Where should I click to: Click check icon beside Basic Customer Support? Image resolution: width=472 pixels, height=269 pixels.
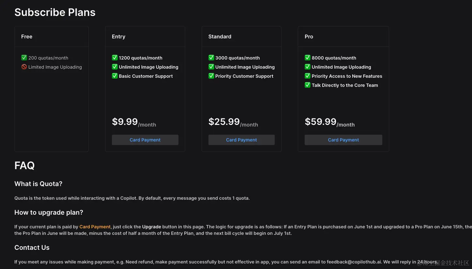click(115, 76)
